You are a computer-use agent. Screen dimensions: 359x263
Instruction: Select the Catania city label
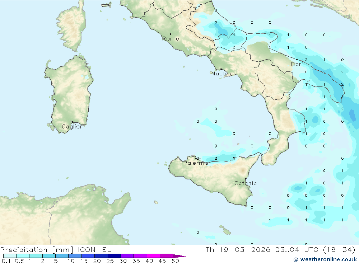[246, 183]
